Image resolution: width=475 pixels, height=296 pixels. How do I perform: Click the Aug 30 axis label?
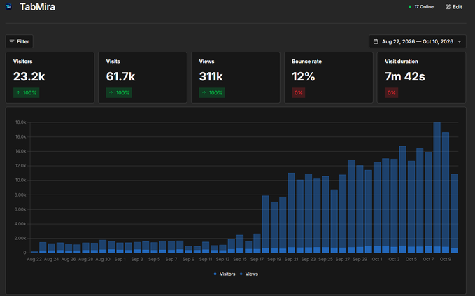103,259
